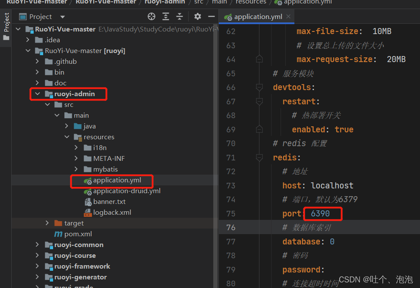
Task: Expand the i18n folder
Action: (x=76, y=147)
